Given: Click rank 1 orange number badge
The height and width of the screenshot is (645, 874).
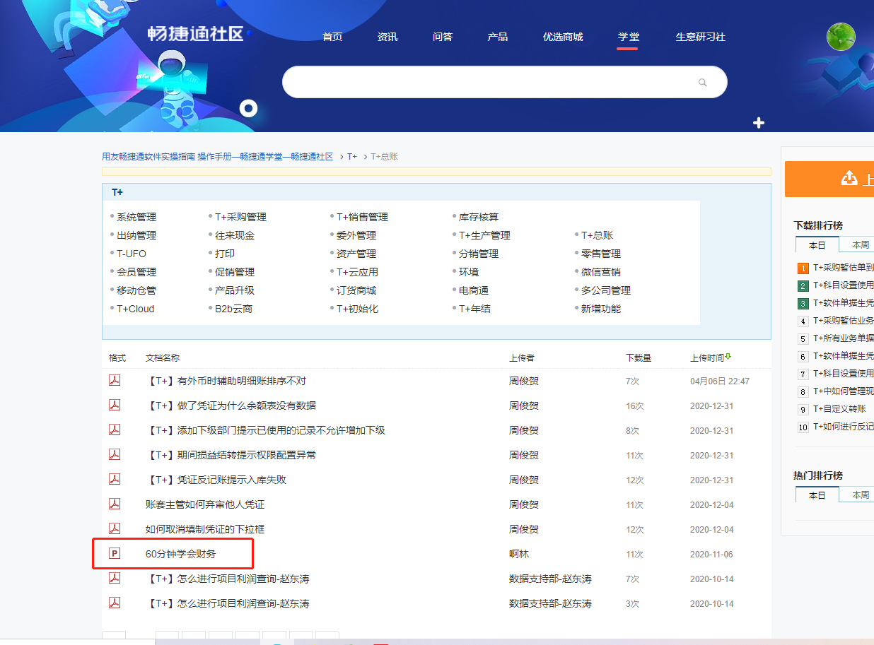Looking at the screenshot, I should click(x=803, y=268).
